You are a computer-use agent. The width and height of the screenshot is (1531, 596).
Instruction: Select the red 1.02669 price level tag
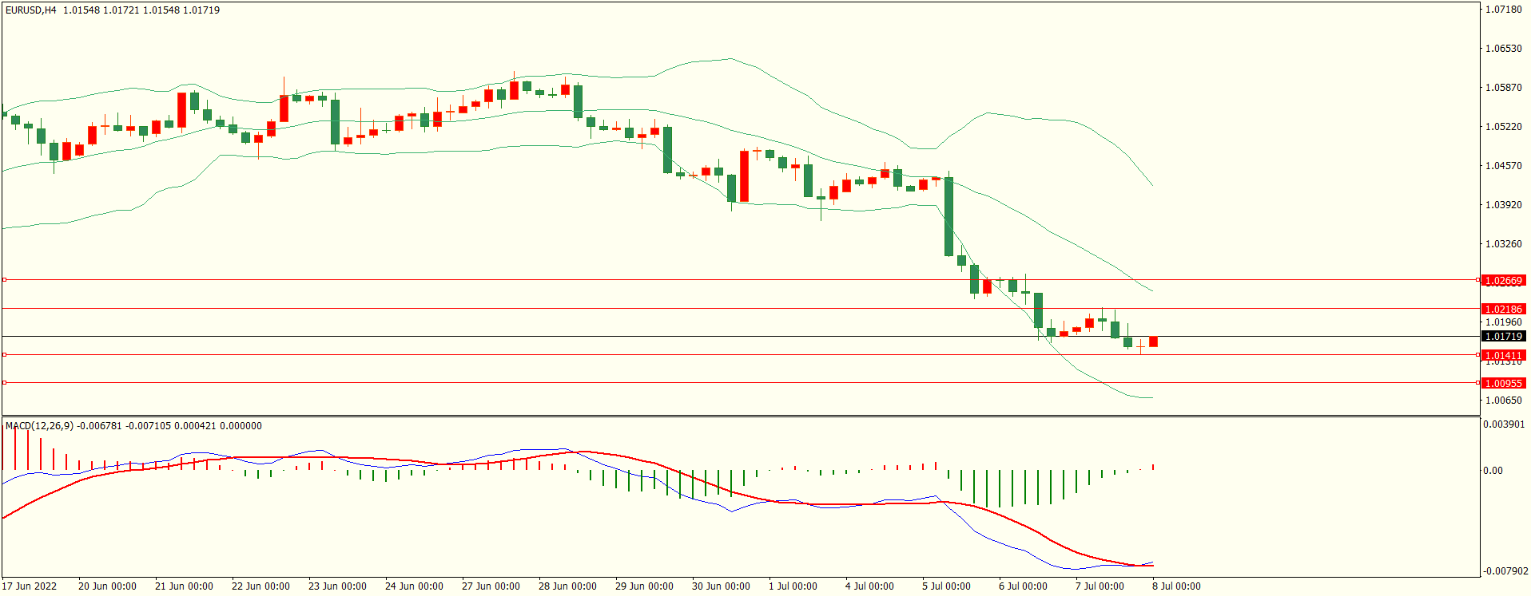tap(1503, 281)
